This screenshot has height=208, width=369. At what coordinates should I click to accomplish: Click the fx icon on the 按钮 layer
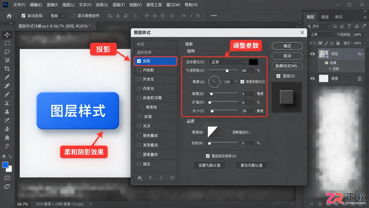pyautogui.click(x=360, y=54)
